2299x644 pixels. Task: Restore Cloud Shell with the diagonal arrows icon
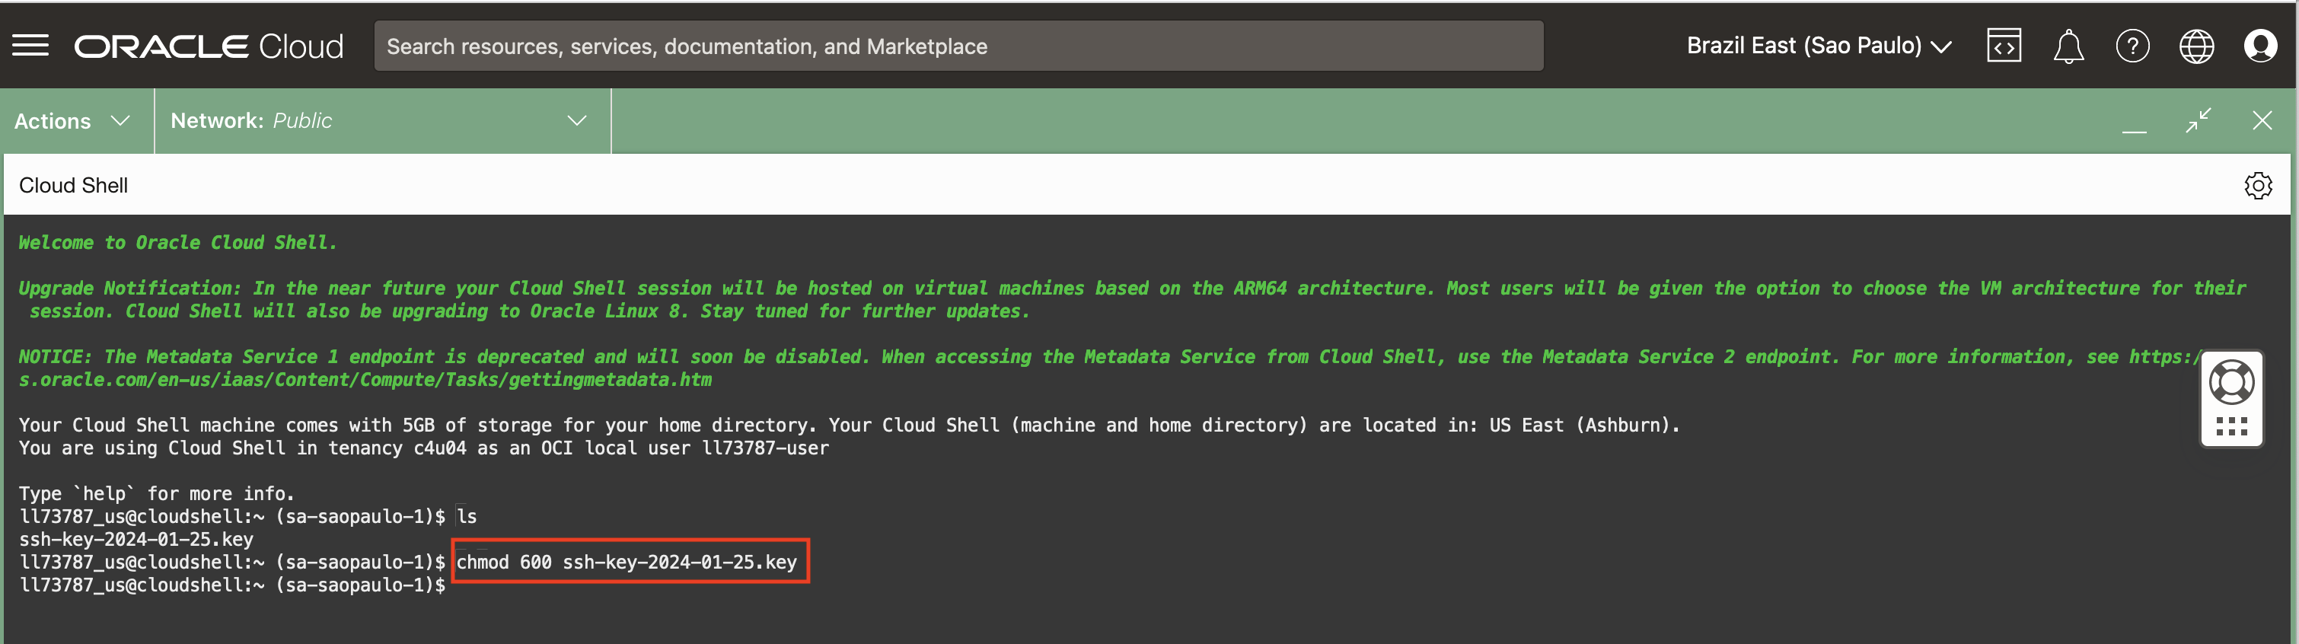pos(2199,120)
